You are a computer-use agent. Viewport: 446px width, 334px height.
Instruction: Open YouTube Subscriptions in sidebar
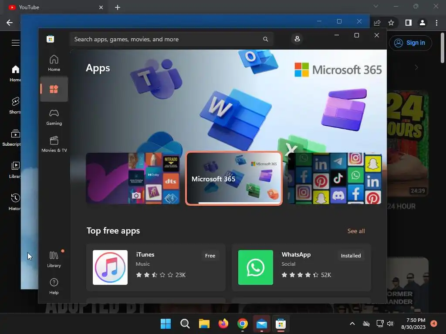(x=11, y=138)
